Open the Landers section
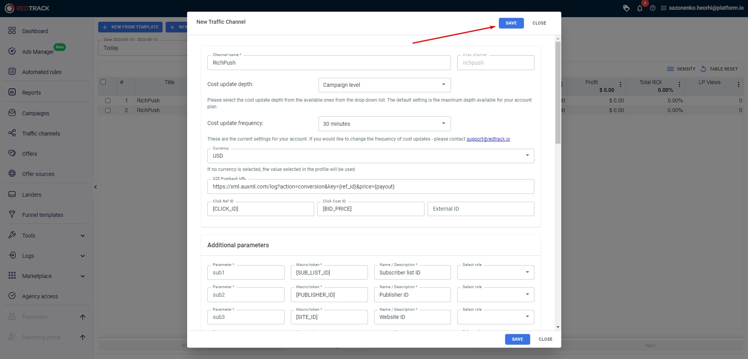This screenshot has height=359, width=748. tap(31, 194)
